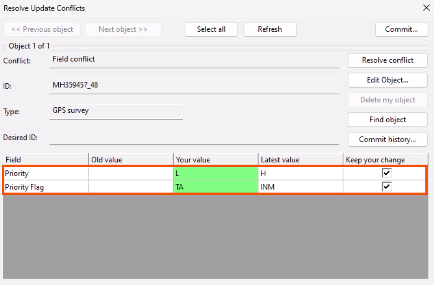Open the Edit Object dialog
This screenshot has height=285, width=434.
387,80
